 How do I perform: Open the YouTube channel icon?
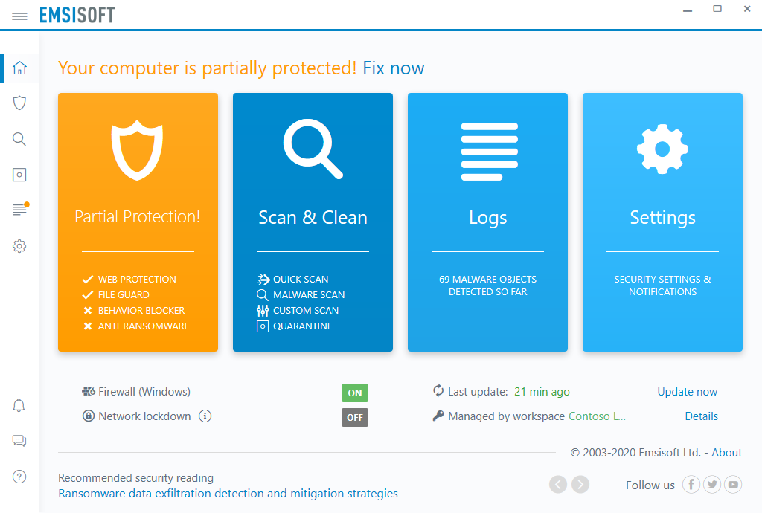733,484
